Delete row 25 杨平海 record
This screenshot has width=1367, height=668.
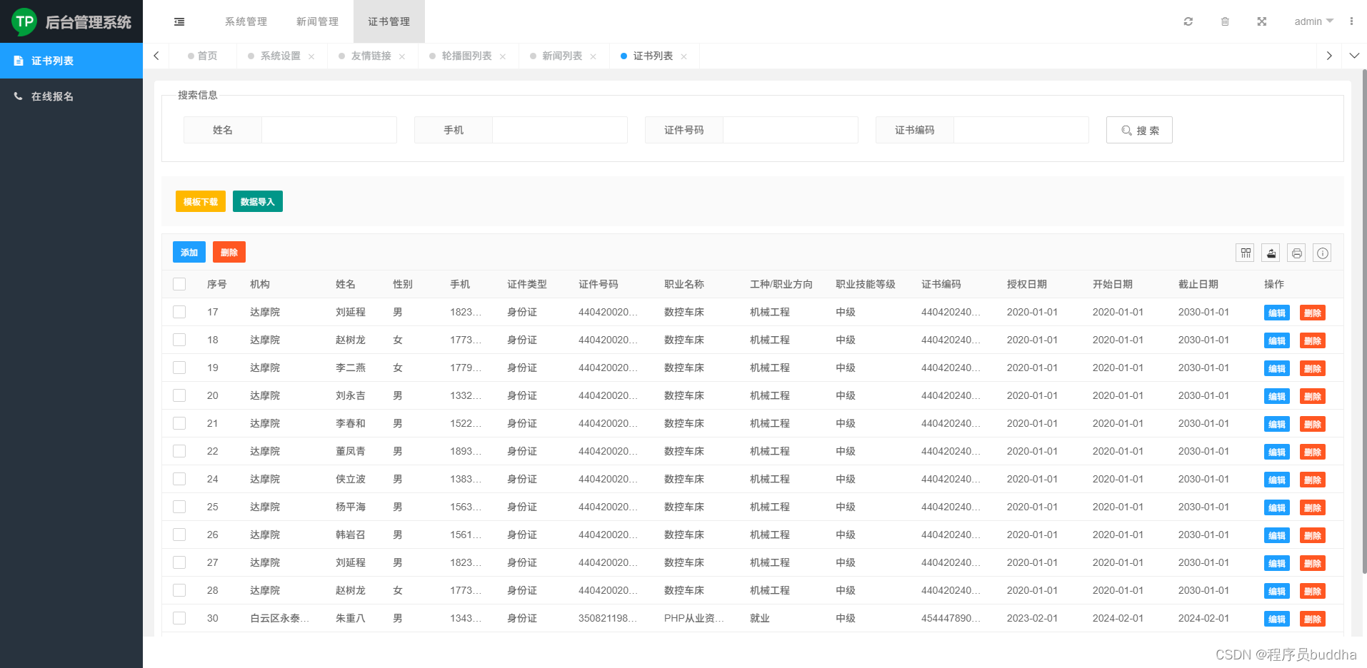[x=1313, y=507]
